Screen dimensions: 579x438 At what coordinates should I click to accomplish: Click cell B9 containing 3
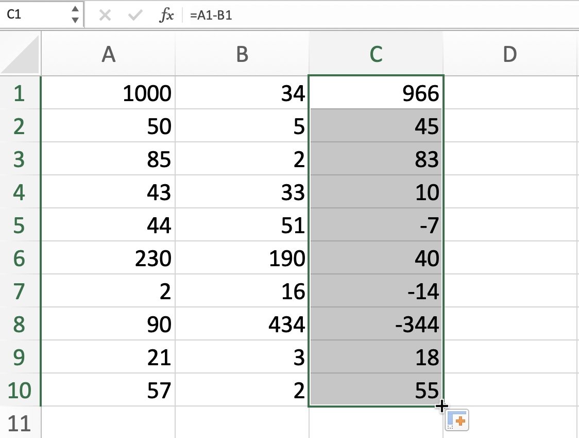(242, 356)
